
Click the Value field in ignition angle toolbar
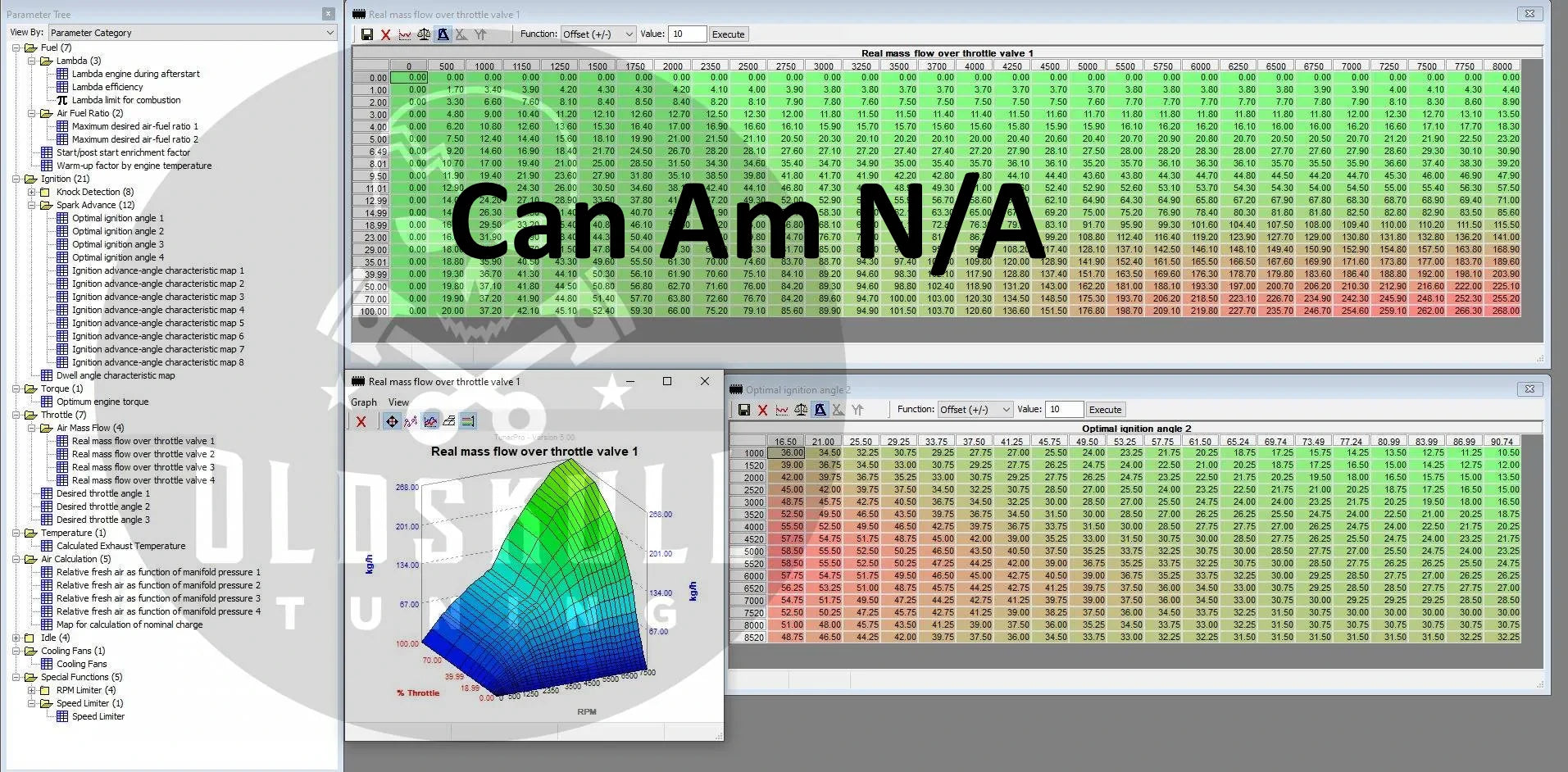[x=1064, y=410]
